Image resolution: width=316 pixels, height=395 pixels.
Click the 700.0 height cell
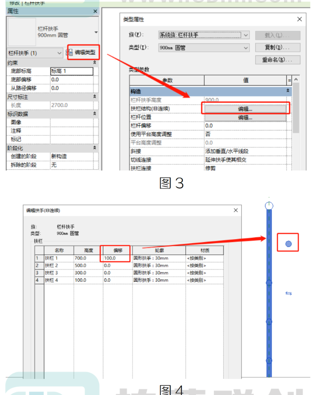(x=88, y=258)
